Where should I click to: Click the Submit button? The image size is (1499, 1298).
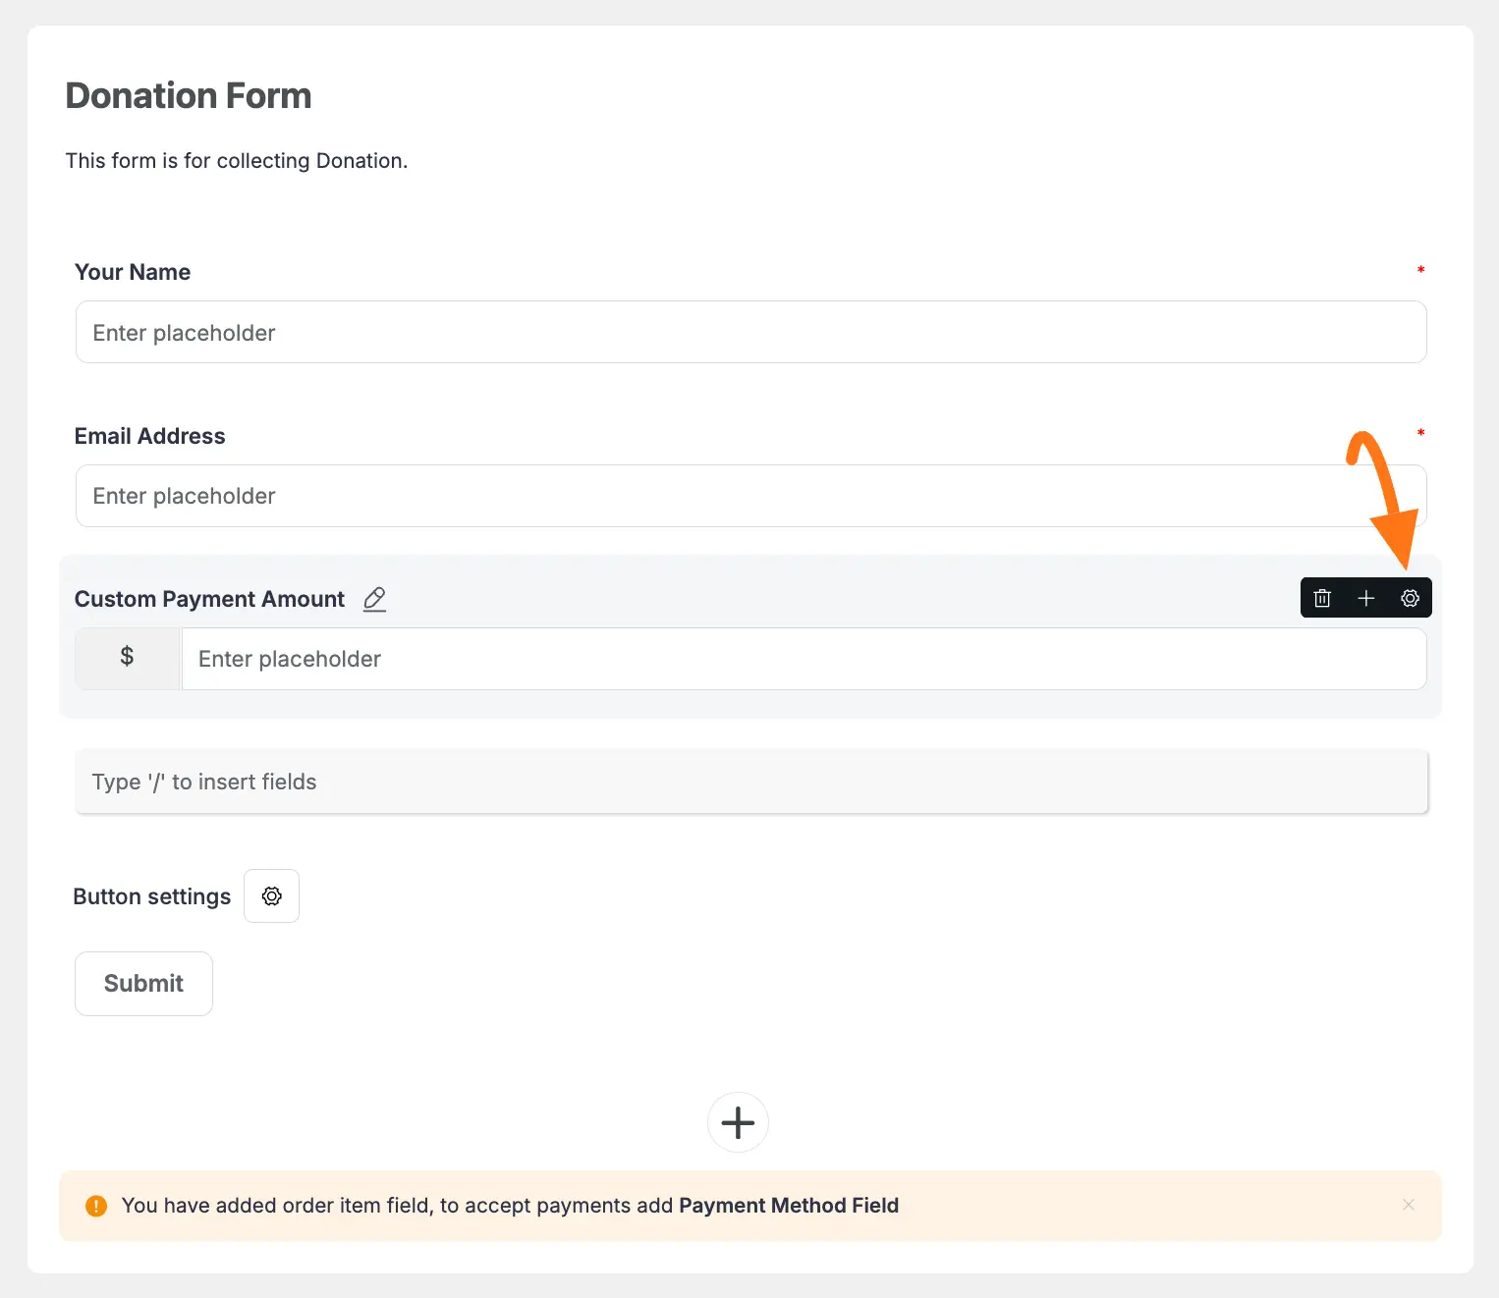pos(143,983)
